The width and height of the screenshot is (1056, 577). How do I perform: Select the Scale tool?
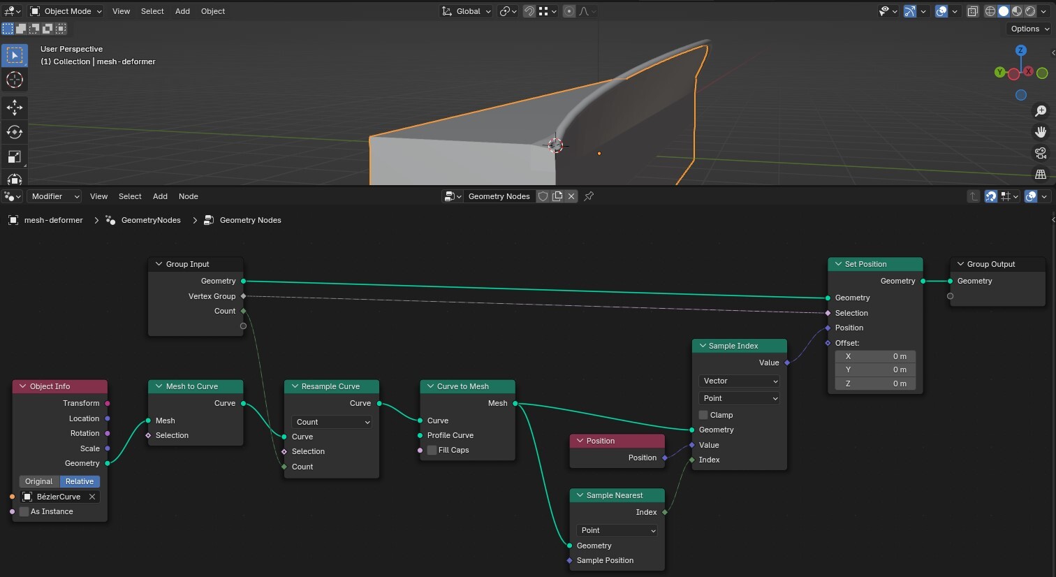tap(15, 156)
